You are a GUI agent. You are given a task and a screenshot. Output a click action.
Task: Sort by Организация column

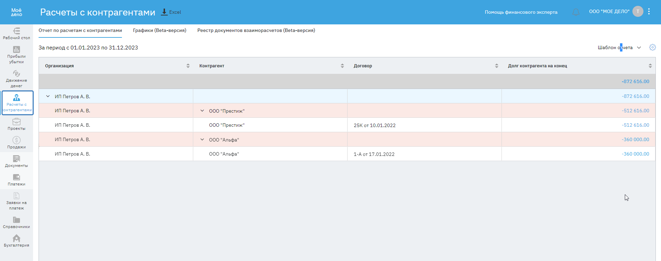pyautogui.click(x=188, y=66)
